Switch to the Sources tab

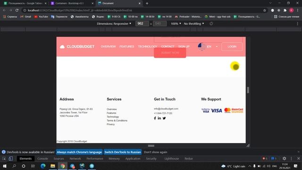[59, 159]
